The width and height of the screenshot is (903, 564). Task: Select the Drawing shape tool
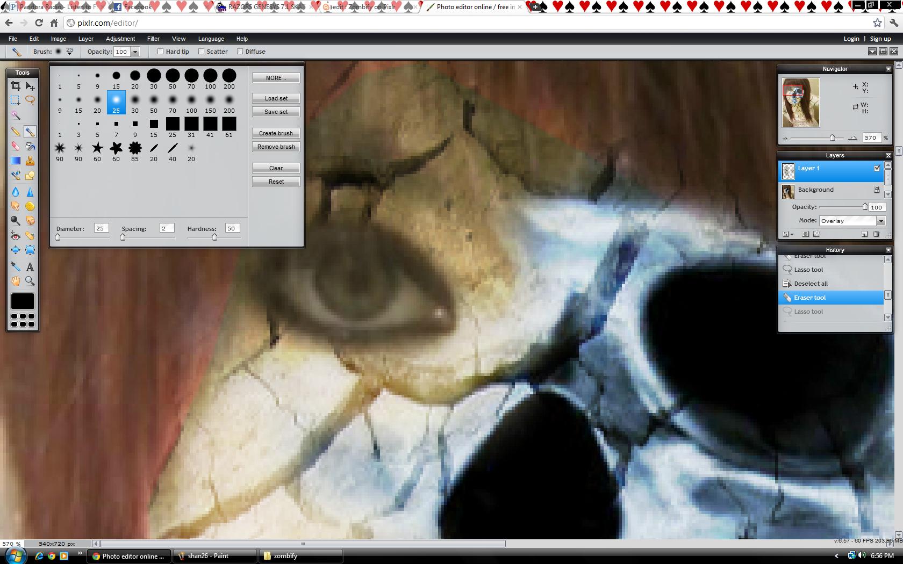[30, 175]
